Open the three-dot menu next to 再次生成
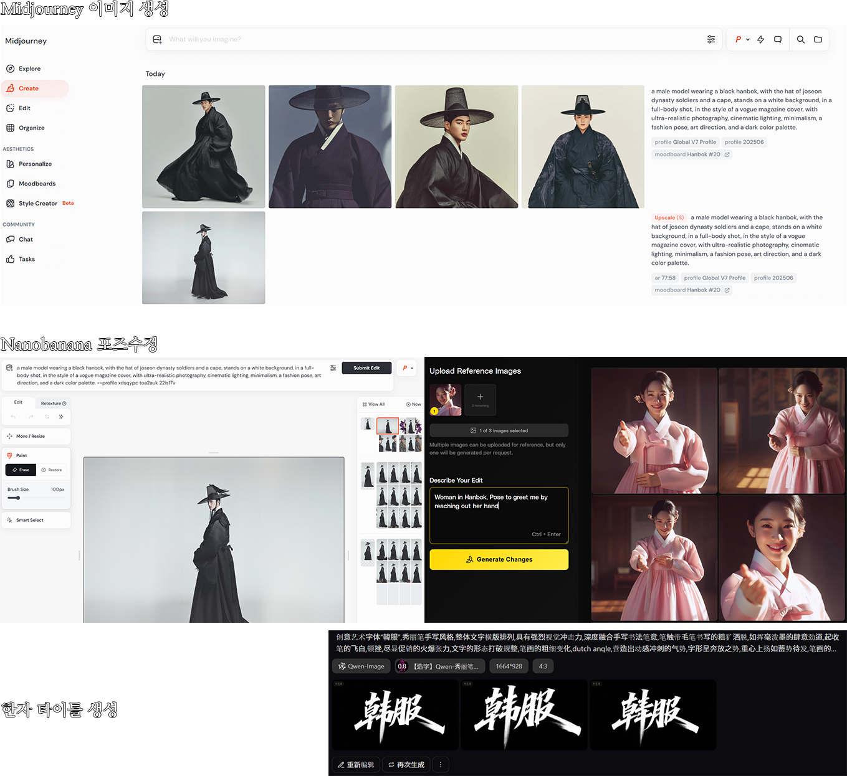The height and width of the screenshot is (776, 847). [x=441, y=764]
